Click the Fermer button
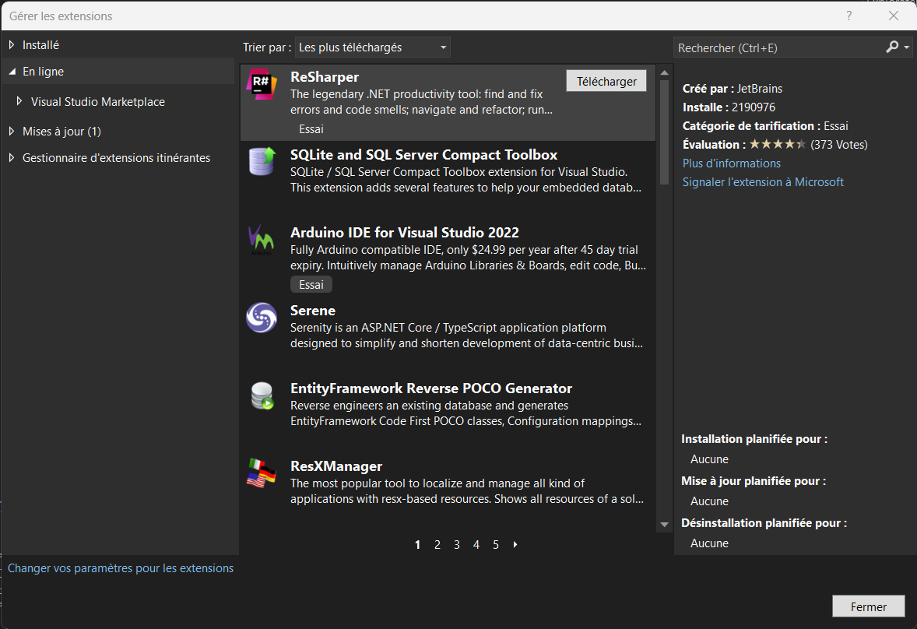 click(869, 606)
